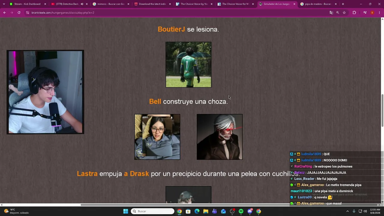
Task: Open Microsoft Edge from the taskbar
Action: [197, 211]
